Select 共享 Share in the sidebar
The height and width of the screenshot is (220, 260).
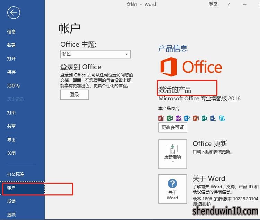click(x=11, y=126)
